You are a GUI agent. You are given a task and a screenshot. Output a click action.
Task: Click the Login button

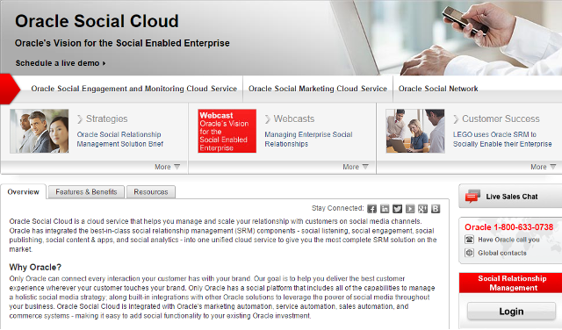[511, 312]
